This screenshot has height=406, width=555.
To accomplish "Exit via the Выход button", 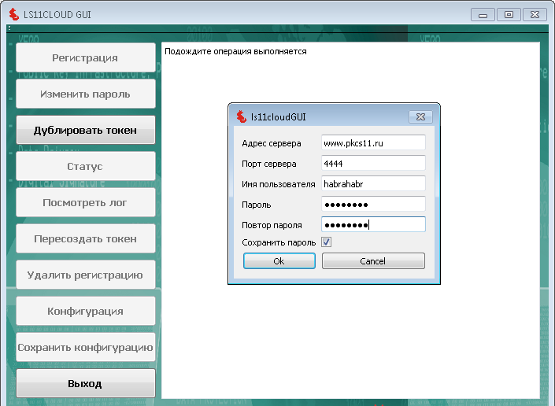I will [85, 383].
